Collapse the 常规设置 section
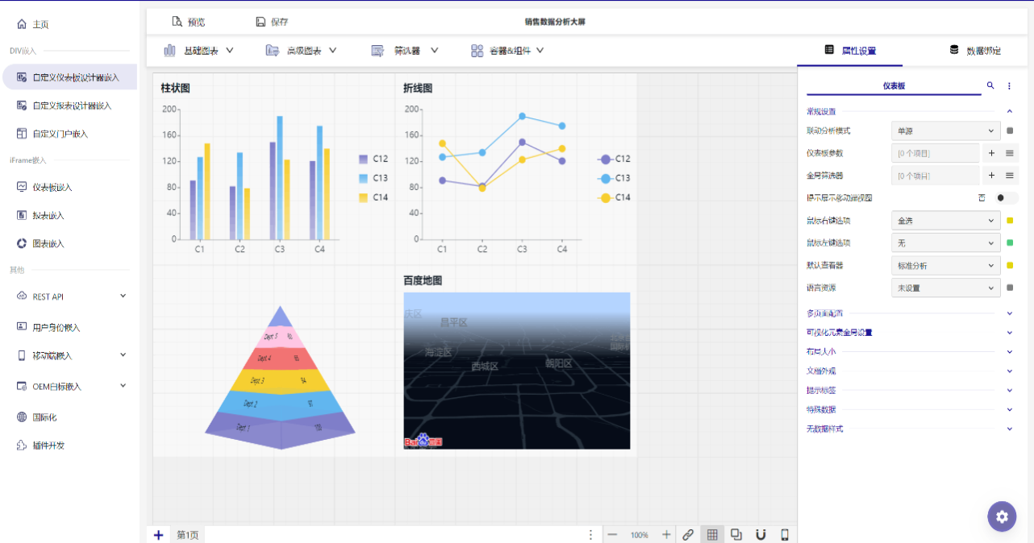Image resolution: width=1034 pixels, height=543 pixels. [1009, 111]
